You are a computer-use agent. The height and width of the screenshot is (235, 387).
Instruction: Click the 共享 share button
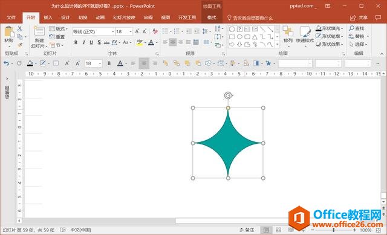359,18
